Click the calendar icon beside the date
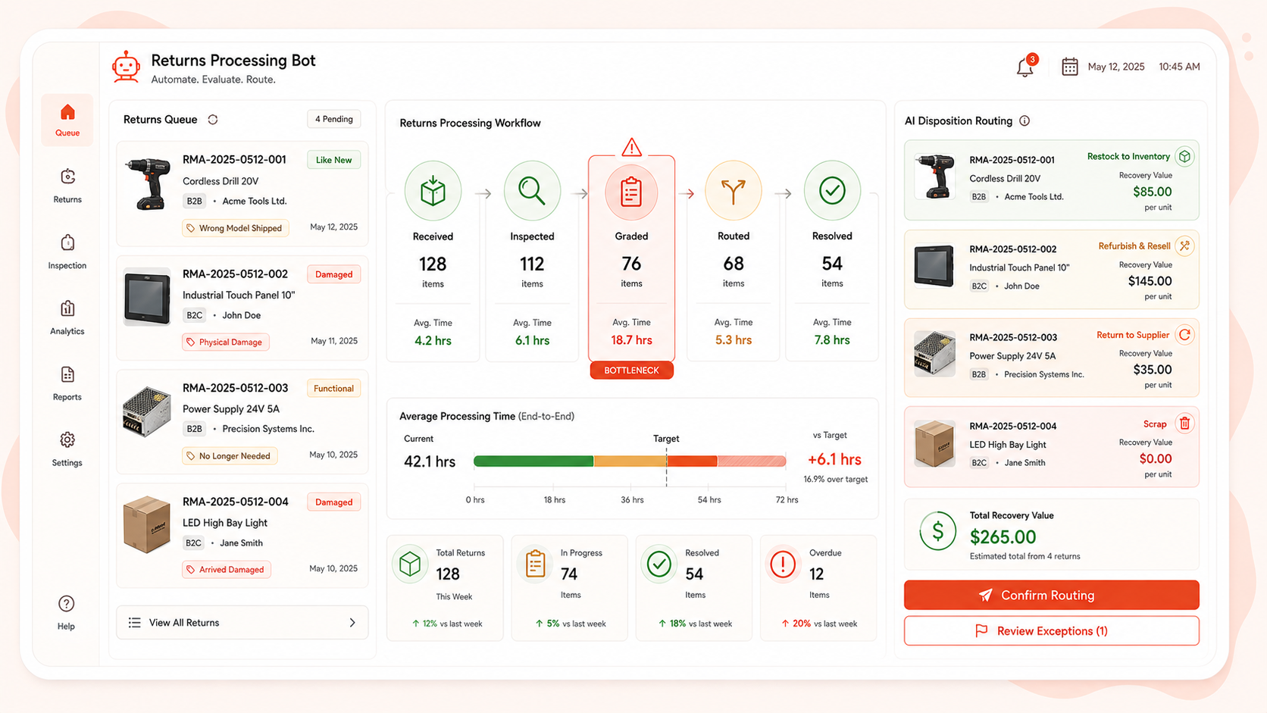 tap(1069, 67)
